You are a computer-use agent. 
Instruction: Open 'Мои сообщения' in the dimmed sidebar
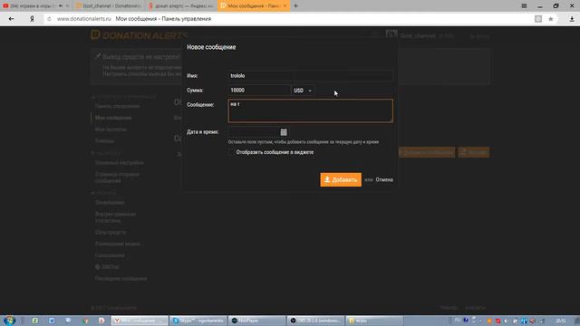113,118
